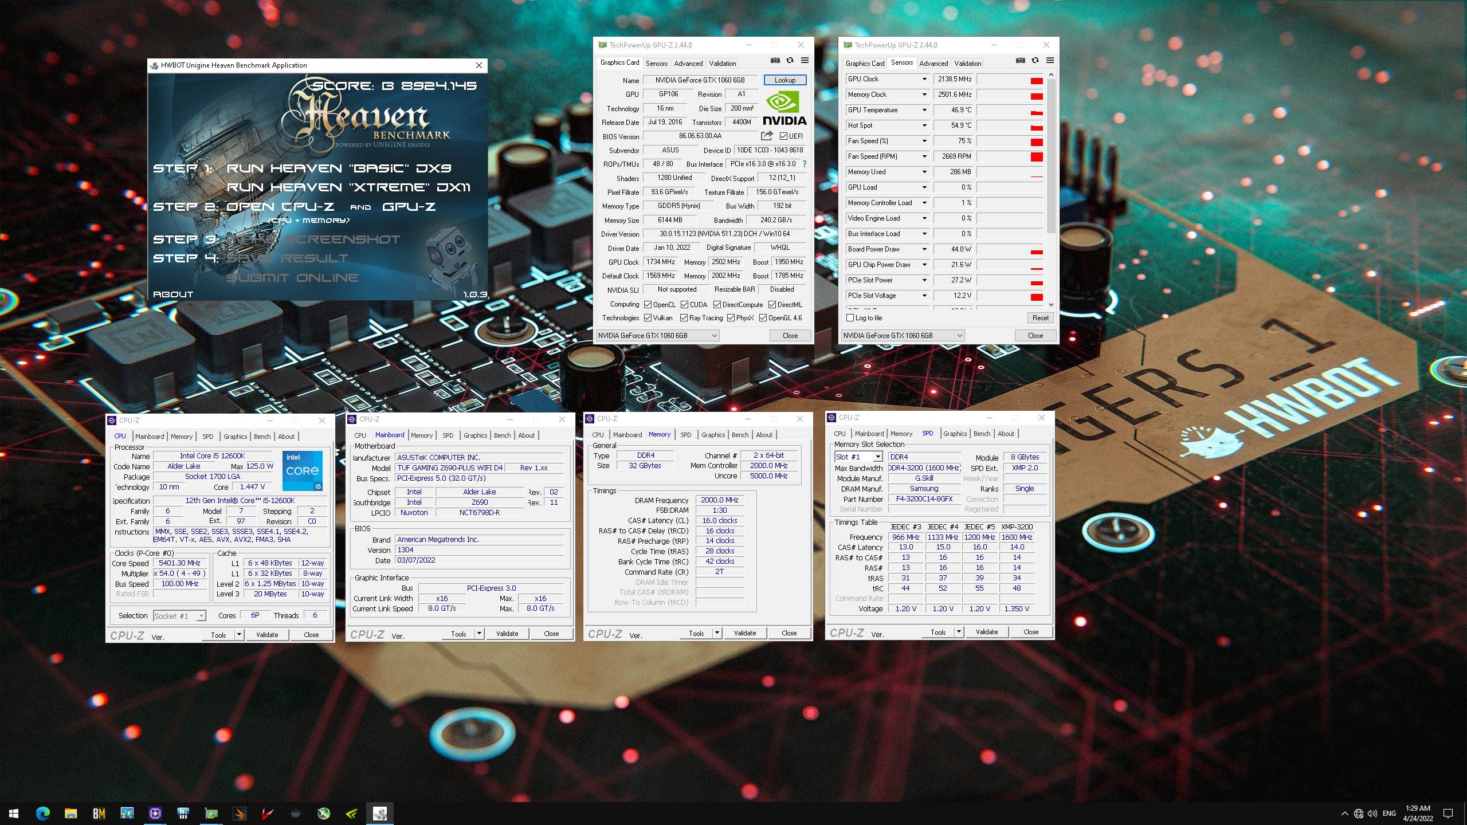Click the Intel Core i5 badge in CPU-Z

[303, 471]
